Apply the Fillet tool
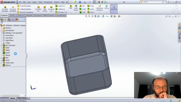This screenshot has height=102, width=181. coord(71,7)
